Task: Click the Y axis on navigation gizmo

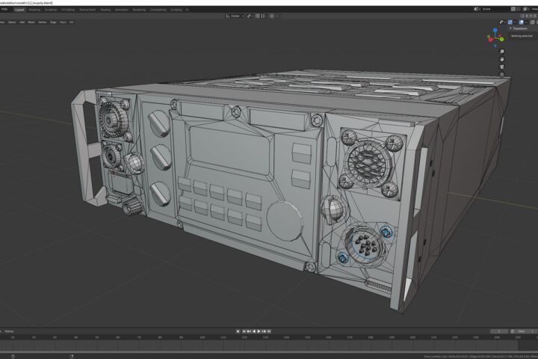Action: [501, 39]
